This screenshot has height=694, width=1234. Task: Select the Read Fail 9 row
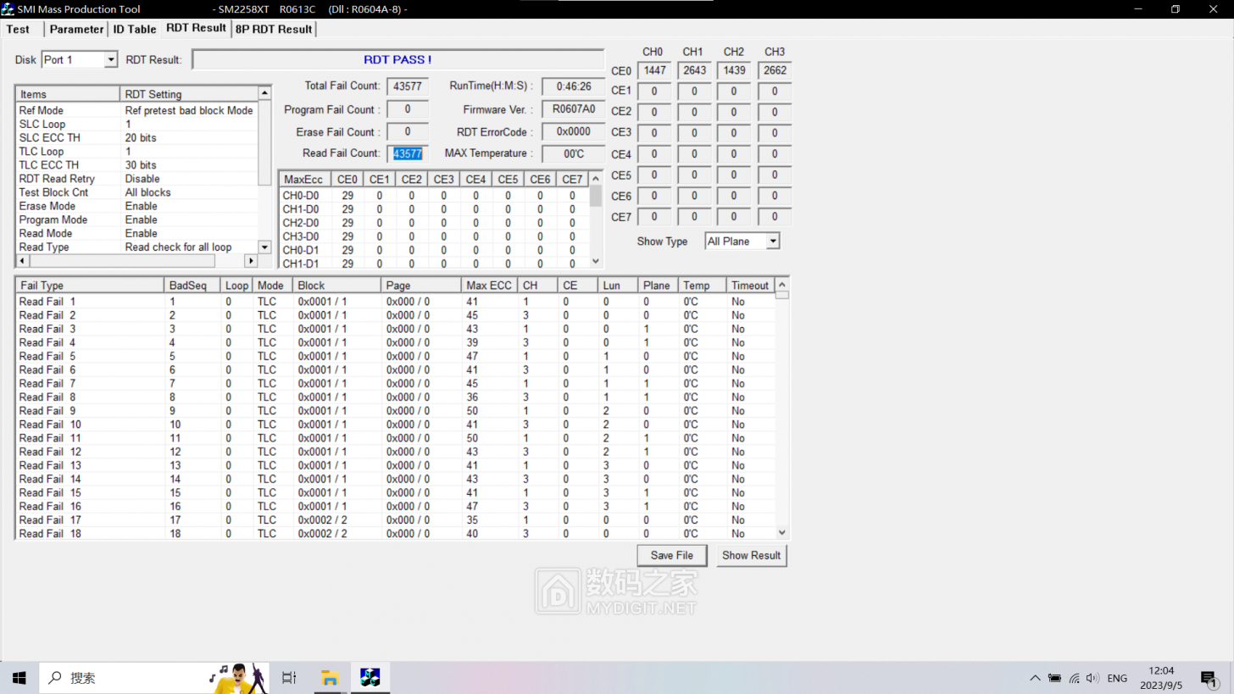pyautogui.click(x=395, y=411)
